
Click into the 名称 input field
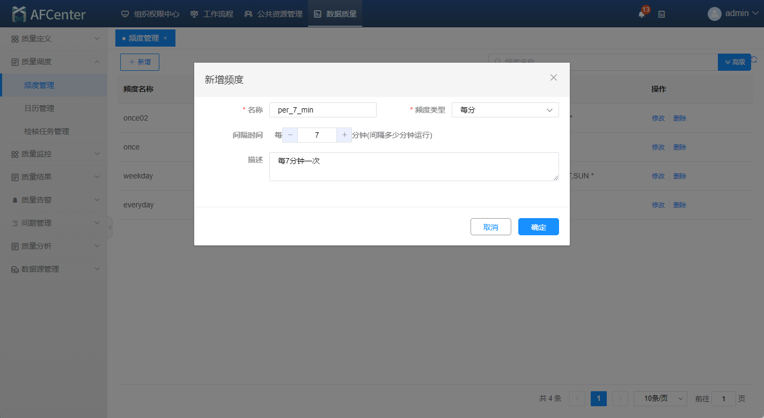coord(322,110)
